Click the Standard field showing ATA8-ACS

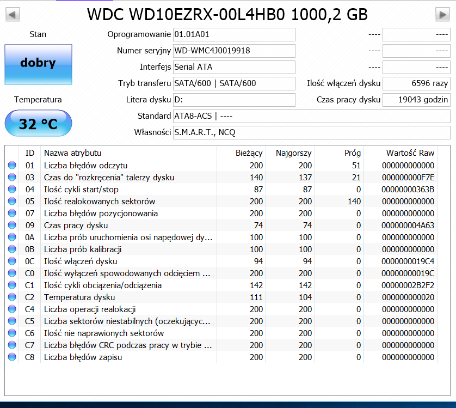(312, 116)
